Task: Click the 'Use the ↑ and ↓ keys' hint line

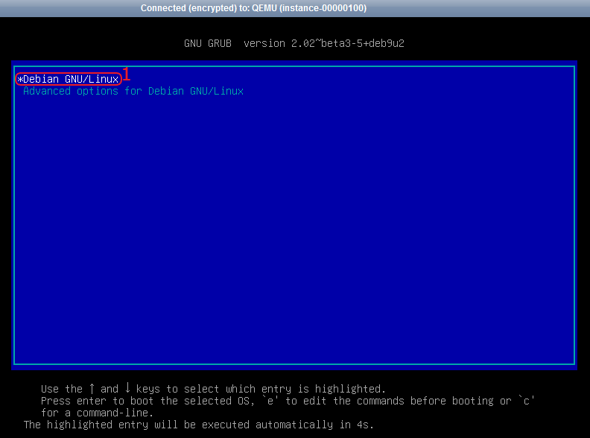Action: 213,389
